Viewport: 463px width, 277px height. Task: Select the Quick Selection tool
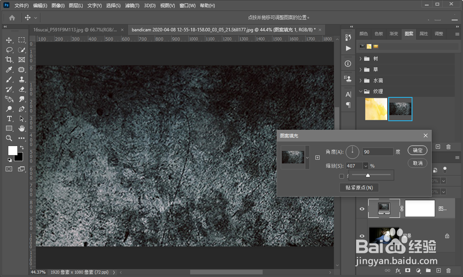pyautogui.click(x=22, y=50)
